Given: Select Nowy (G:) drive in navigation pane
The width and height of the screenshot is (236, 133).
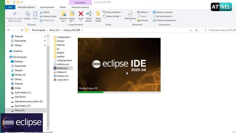Looking at the screenshot, I should (20, 110).
